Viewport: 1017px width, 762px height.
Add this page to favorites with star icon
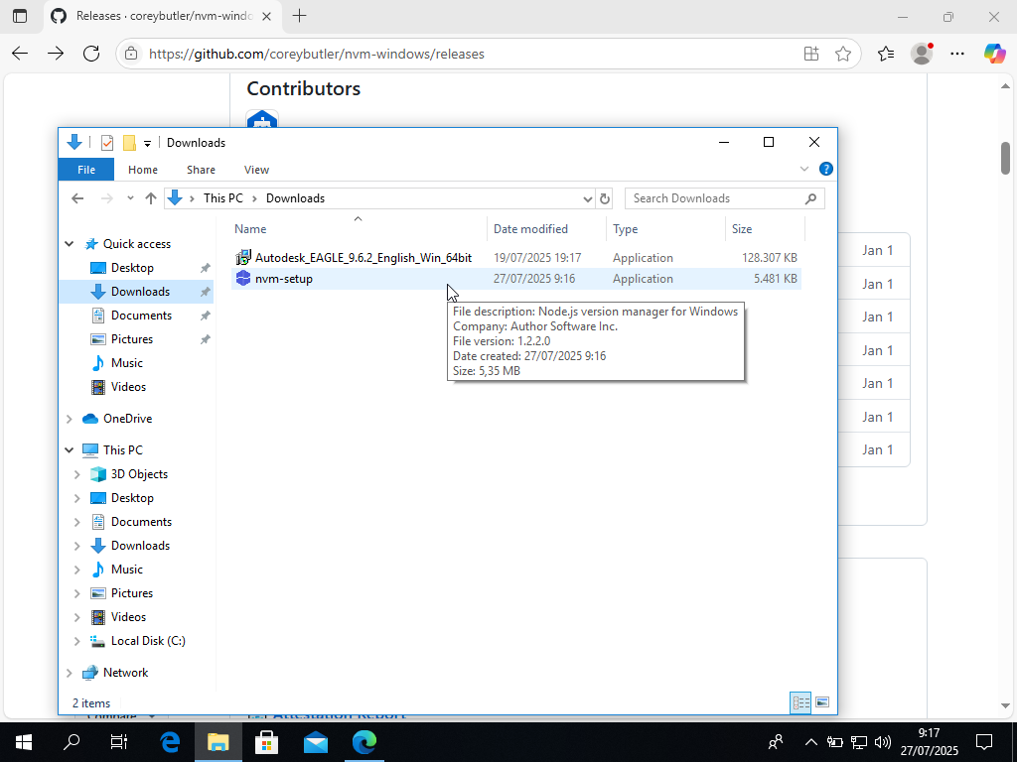[844, 54]
